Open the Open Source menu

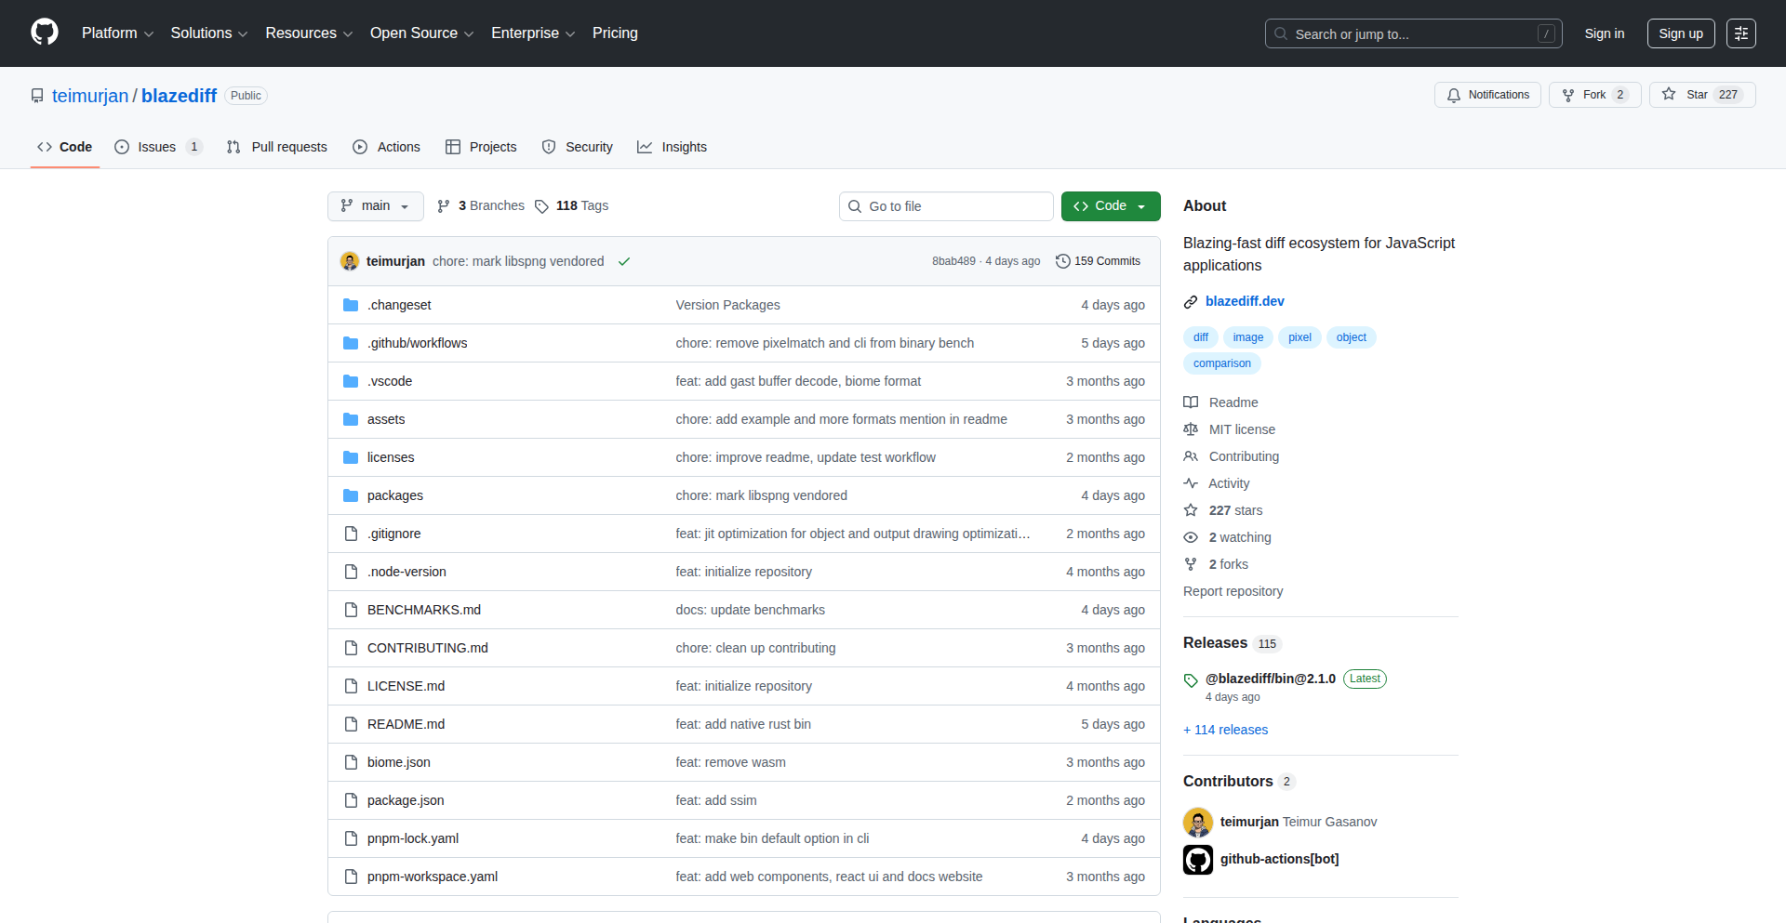421,33
